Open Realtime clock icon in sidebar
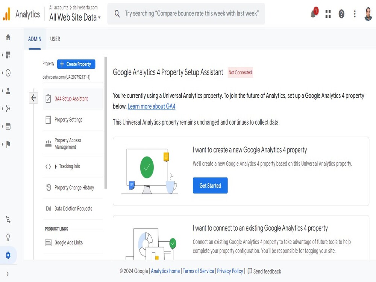This screenshot has height=282, width=376. (x=8, y=73)
